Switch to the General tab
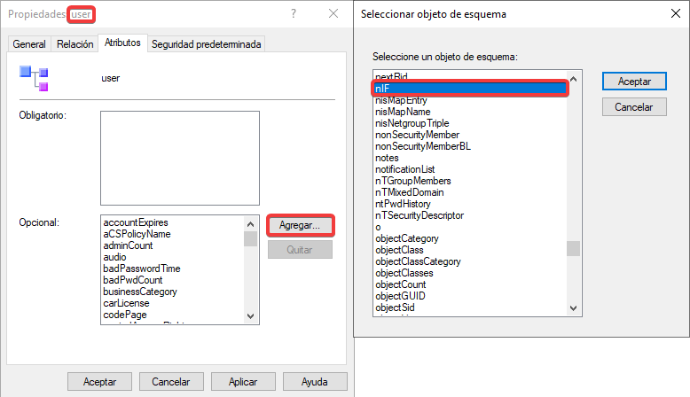The width and height of the screenshot is (690, 397). pyautogui.click(x=29, y=44)
